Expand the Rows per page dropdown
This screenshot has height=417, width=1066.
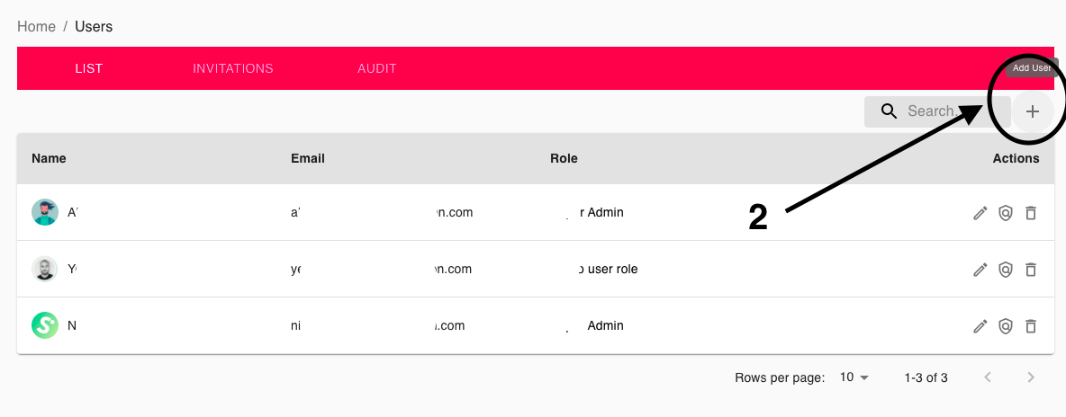(854, 378)
